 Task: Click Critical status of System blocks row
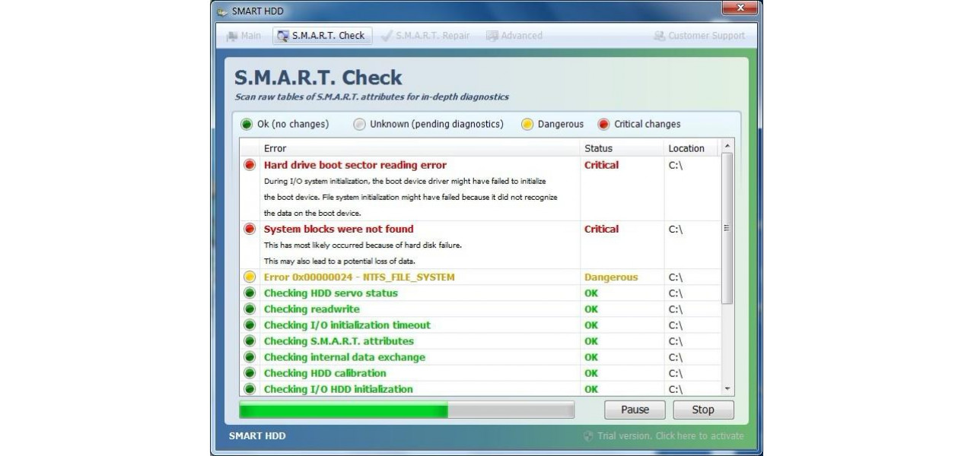601,229
